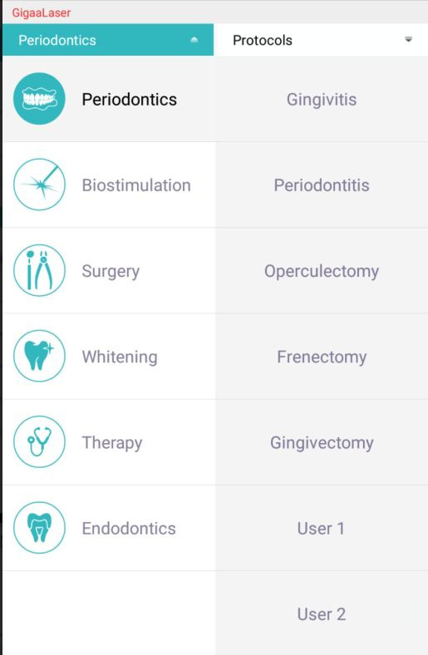The width and height of the screenshot is (428, 655).
Task: Choose the Gingivitis protocol
Action: pyautogui.click(x=322, y=100)
